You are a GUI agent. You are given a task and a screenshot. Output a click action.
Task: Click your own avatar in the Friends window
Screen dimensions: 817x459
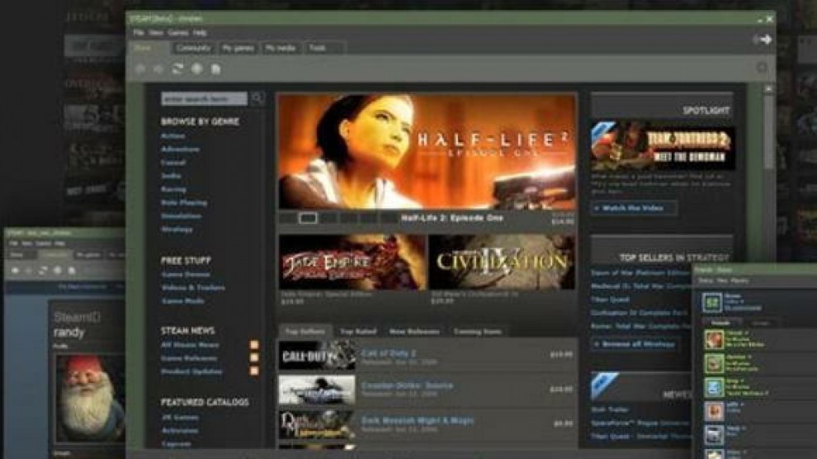[x=711, y=302]
